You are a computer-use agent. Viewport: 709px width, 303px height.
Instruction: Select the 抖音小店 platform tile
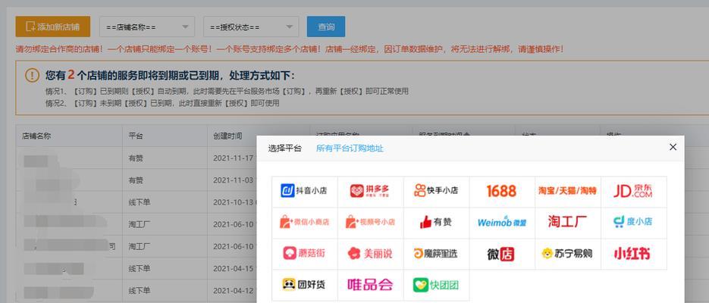click(305, 192)
